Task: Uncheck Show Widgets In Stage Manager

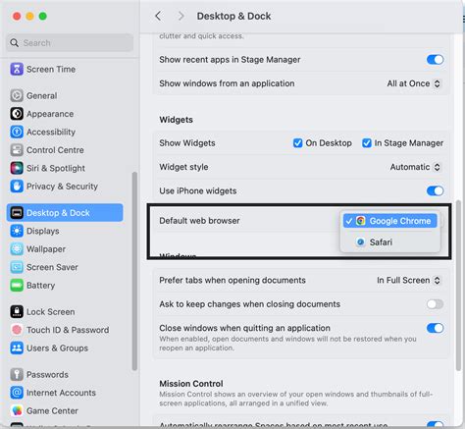Action: point(367,143)
